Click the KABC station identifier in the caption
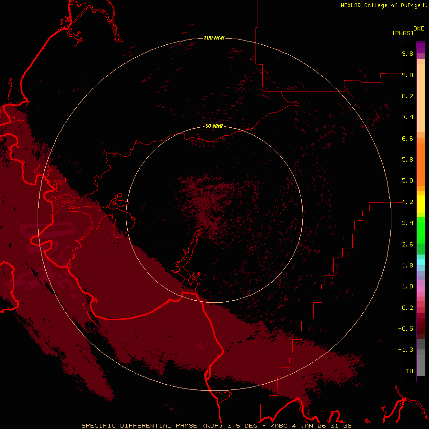The image size is (429, 429). [279, 426]
